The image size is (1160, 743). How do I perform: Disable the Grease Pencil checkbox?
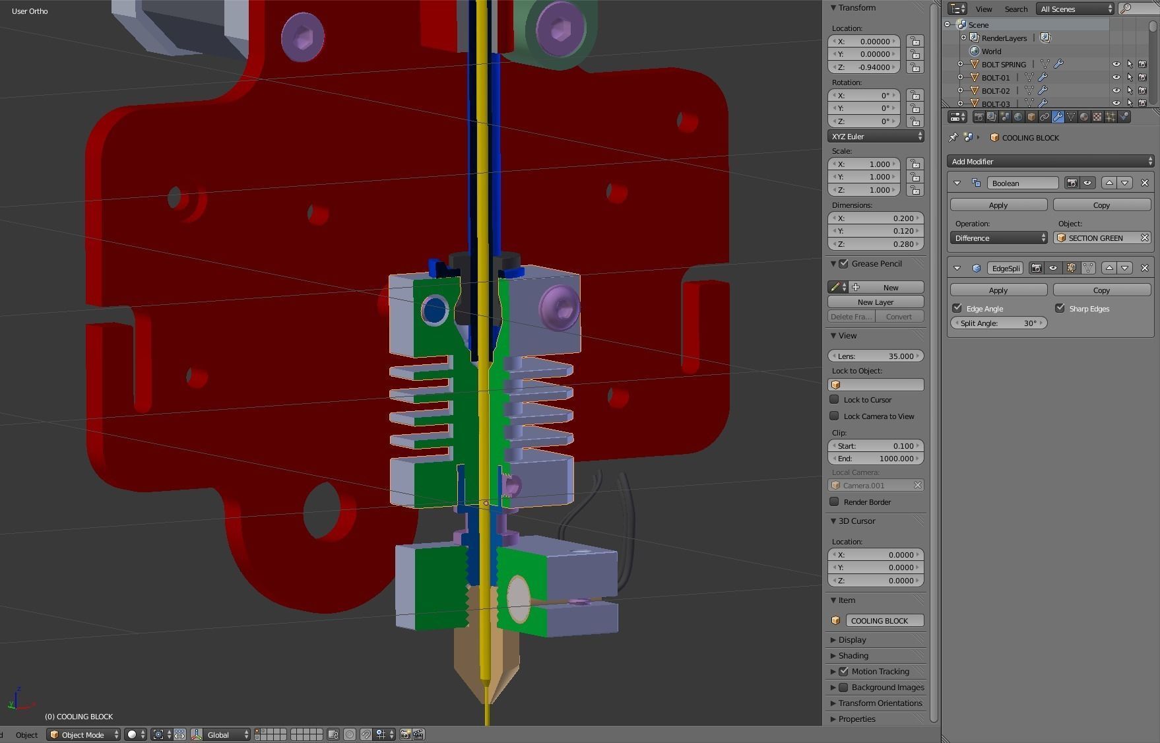click(x=844, y=263)
